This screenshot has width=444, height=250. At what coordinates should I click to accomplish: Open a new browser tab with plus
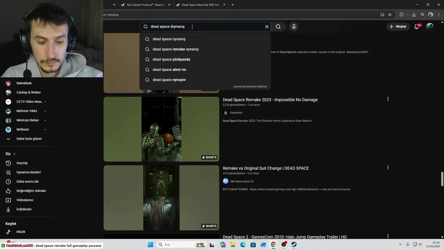pyautogui.click(x=232, y=5)
